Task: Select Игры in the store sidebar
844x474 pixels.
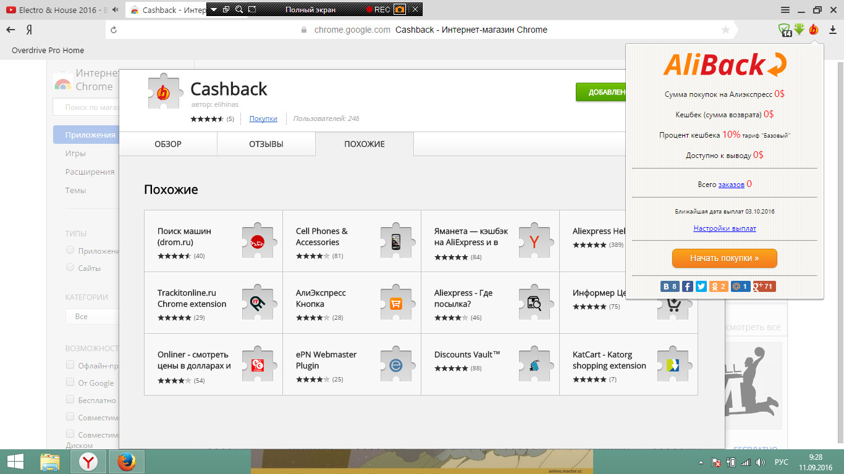Action: [x=75, y=153]
